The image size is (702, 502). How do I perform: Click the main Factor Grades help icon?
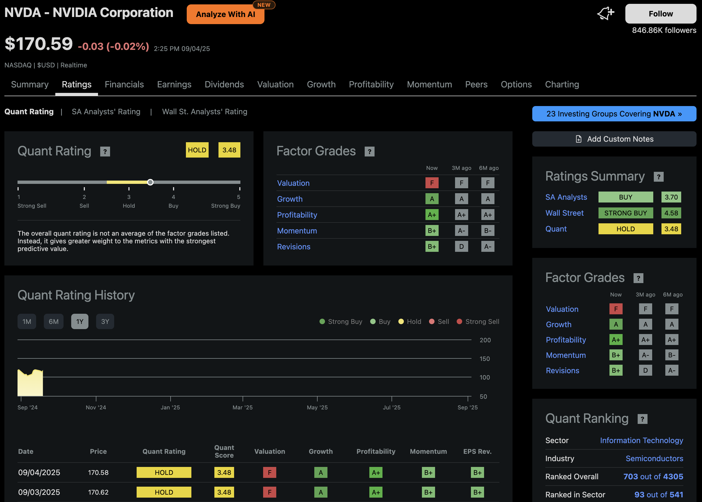[x=369, y=152]
